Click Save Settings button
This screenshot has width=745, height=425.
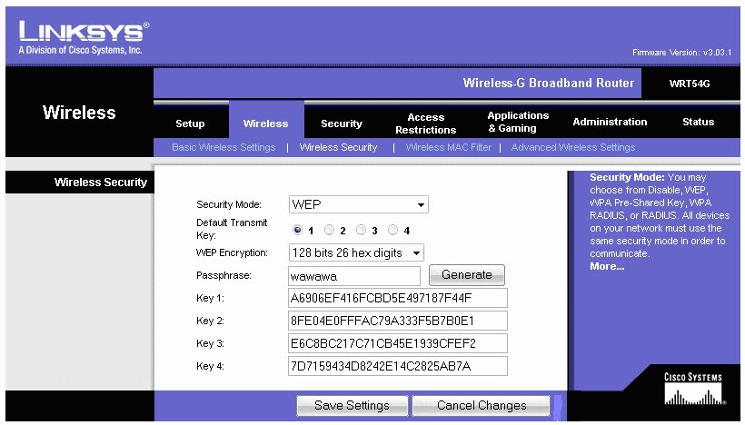coord(353,406)
